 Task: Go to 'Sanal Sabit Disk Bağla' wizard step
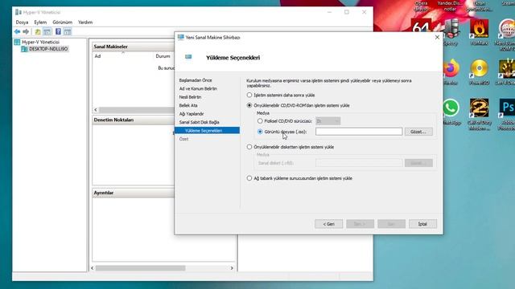pyautogui.click(x=199, y=122)
